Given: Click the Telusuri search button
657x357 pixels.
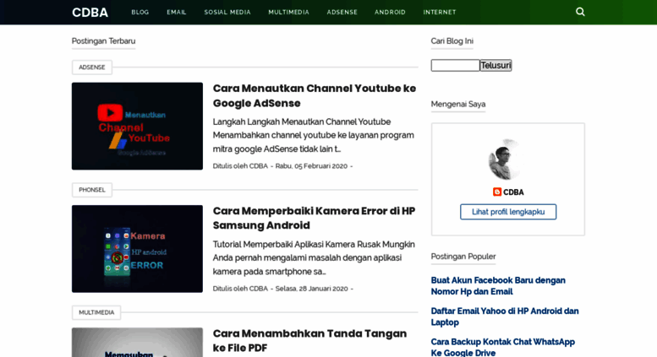Looking at the screenshot, I should [x=495, y=65].
